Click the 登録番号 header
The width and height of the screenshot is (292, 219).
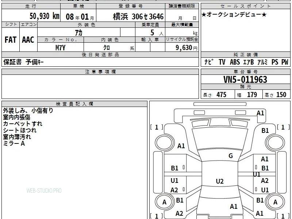pos(131,6)
